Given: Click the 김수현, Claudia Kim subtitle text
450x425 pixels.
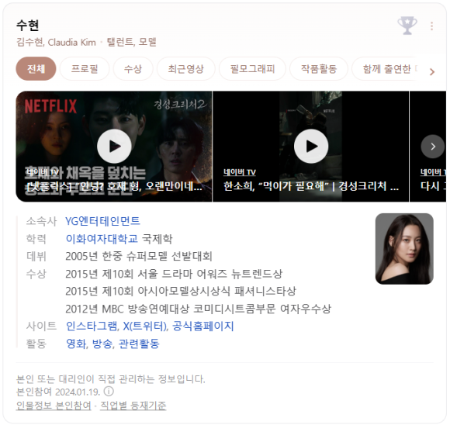Looking at the screenshot, I should [x=56, y=42].
